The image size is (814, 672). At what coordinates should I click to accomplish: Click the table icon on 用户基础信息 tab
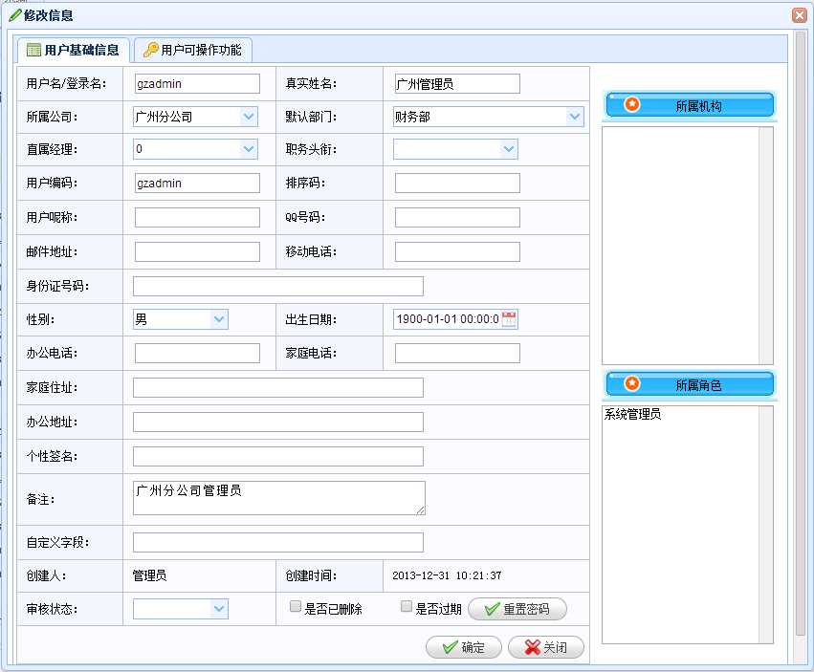(33, 50)
